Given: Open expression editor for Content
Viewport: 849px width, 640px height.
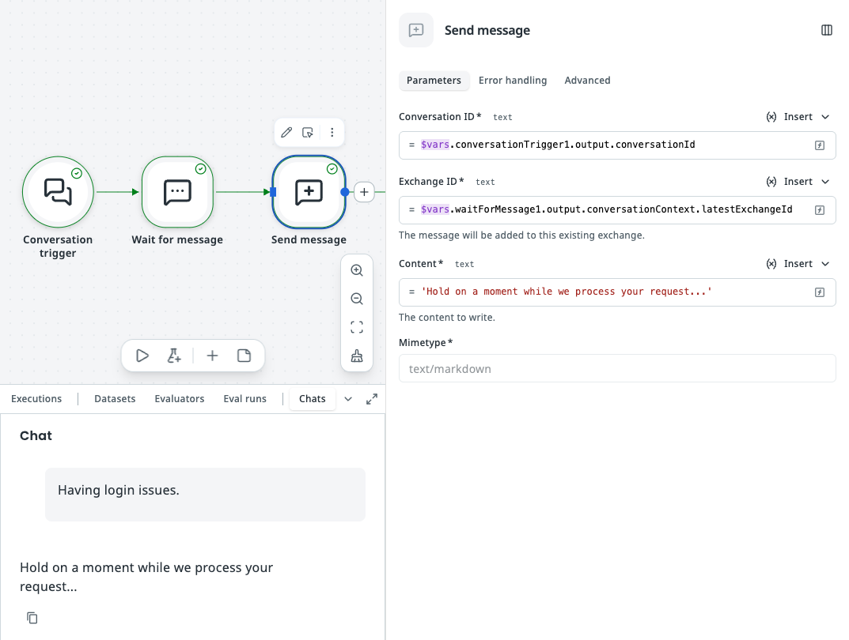Looking at the screenshot, I should (x=820, y=292).
